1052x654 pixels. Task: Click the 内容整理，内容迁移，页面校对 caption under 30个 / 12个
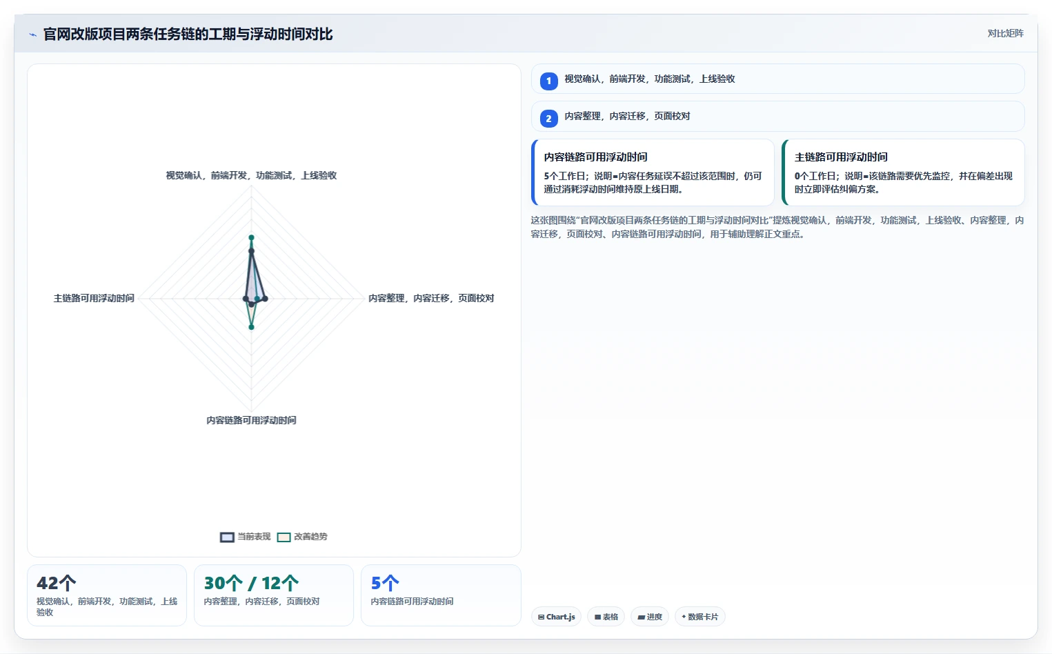tap(261, 602)
